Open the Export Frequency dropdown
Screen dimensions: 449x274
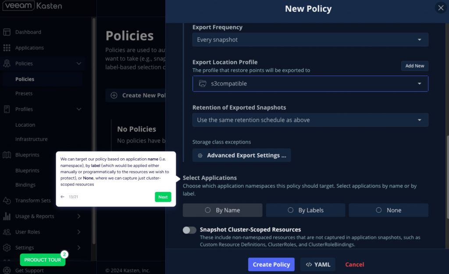coord(310,39)
